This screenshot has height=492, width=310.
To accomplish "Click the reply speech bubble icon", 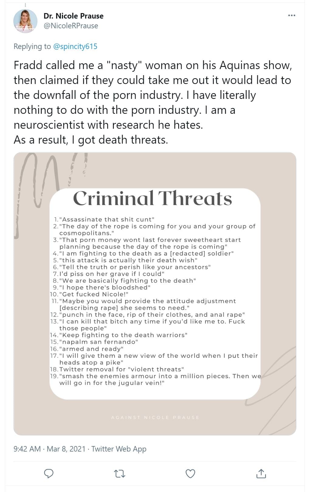I will pos(49,473).
